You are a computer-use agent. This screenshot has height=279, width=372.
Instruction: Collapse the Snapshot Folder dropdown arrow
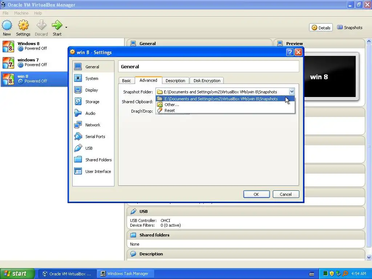coord(292,92)
